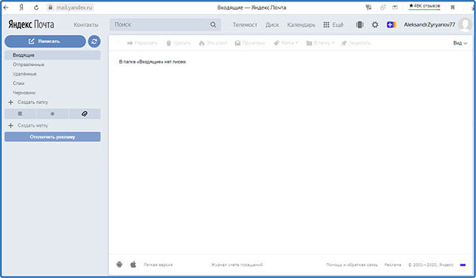The height and width of the screenshot is (278, 476).
Task: Click the Android app icon in footer
Action: pyautogui.click(x=119, y=264)
